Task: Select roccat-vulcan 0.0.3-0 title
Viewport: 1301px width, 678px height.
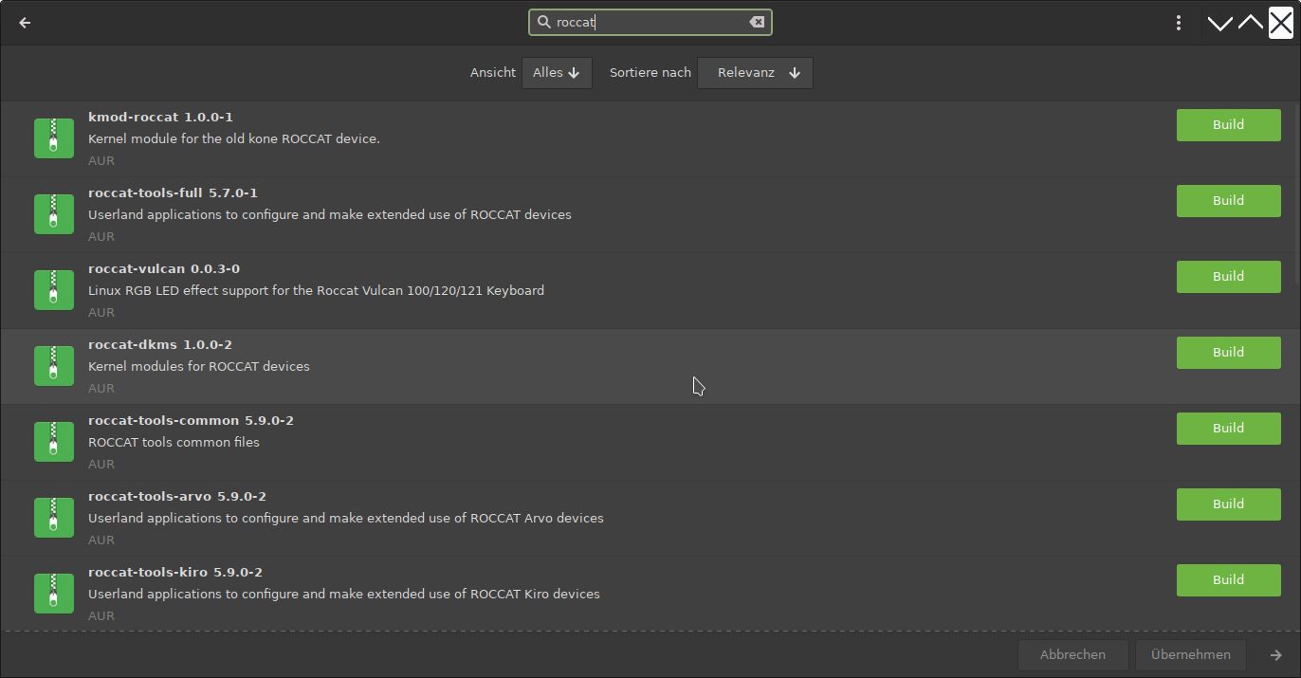Action: 164,269
